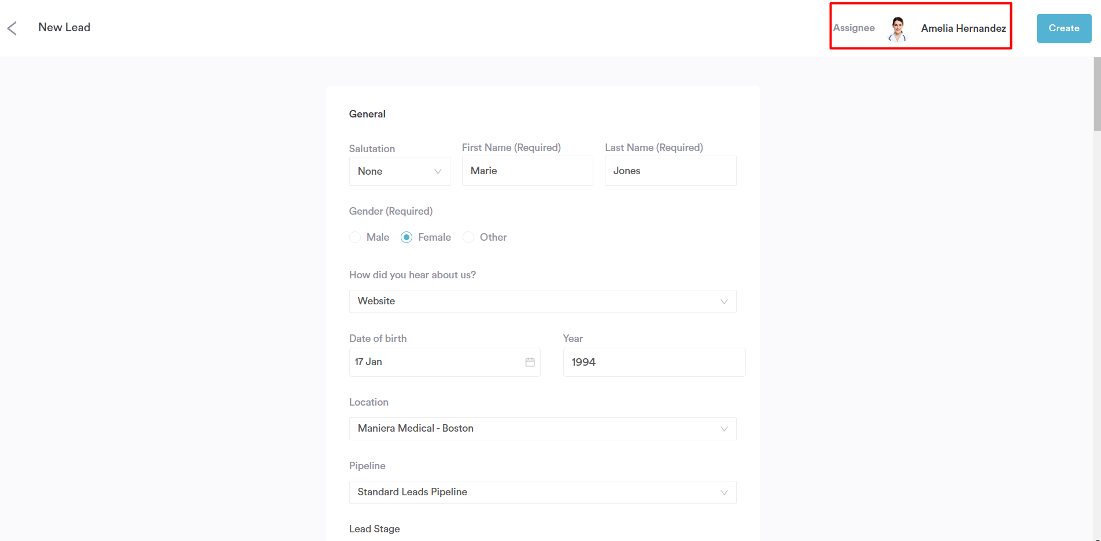The height and width of the screenshot is (541, 1101).
Task: Click the Lead Stage label
Action: (x=374, y=529)
